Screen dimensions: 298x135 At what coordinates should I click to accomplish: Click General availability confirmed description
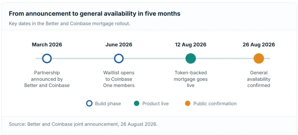click(x=259, y=79)
